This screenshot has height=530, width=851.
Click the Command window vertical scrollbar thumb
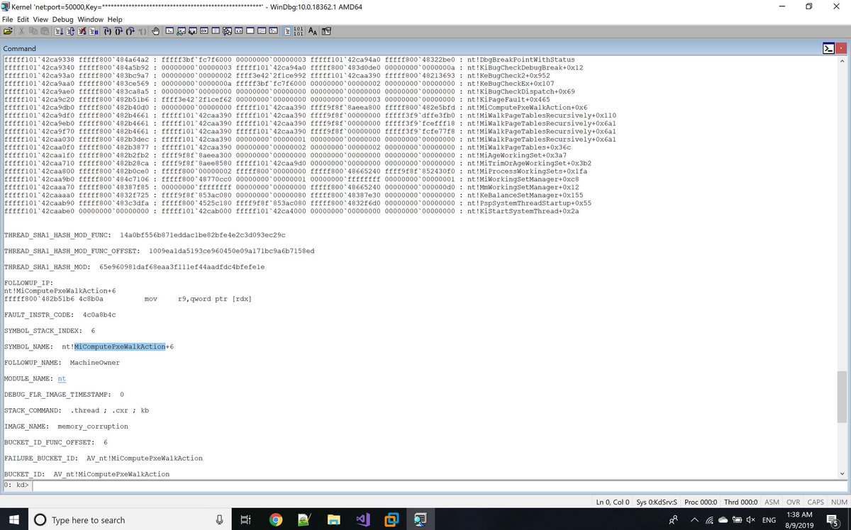point(841,397)
